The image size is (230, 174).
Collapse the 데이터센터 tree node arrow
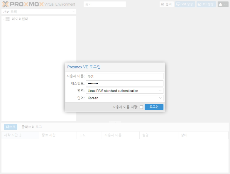tap(4, 19)
